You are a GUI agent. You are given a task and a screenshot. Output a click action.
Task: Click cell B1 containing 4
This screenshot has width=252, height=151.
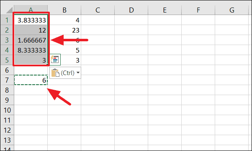click(64, 20)
